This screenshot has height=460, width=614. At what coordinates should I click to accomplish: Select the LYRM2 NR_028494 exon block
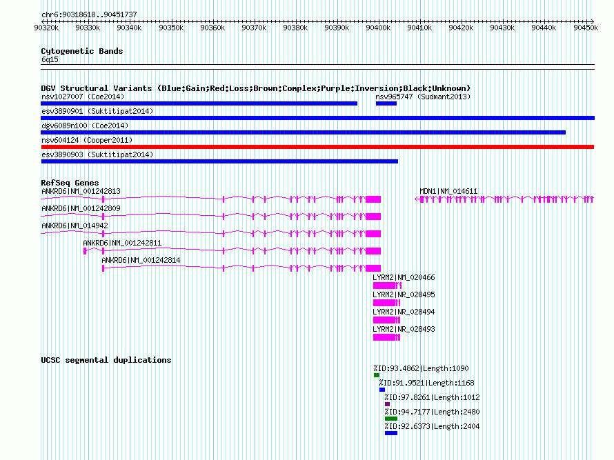(x=384, y=320)
